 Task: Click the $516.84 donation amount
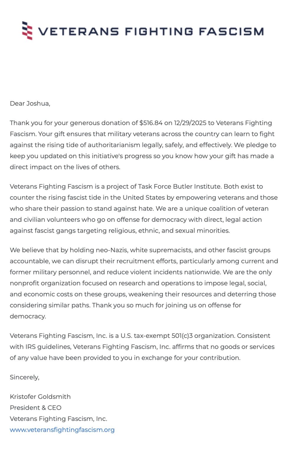(x=151, y=123)
